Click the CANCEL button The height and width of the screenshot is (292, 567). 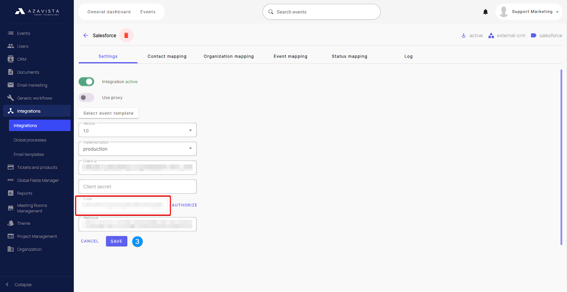[x=90, y=241]
